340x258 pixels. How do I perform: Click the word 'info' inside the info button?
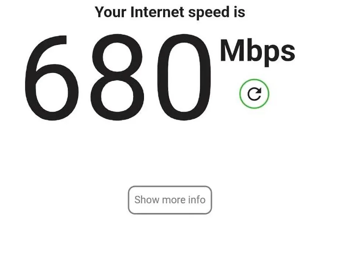click(x=197, y=200)
